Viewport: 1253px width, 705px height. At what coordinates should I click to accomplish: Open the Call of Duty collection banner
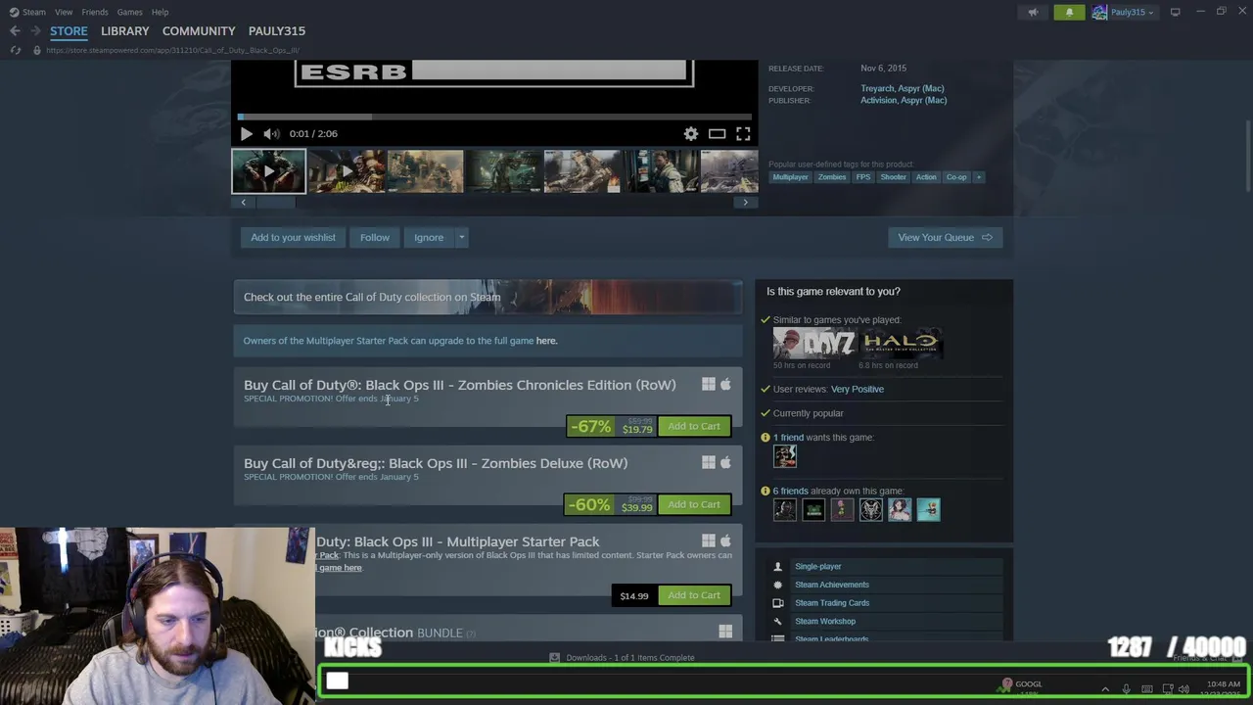coord(487,297)
